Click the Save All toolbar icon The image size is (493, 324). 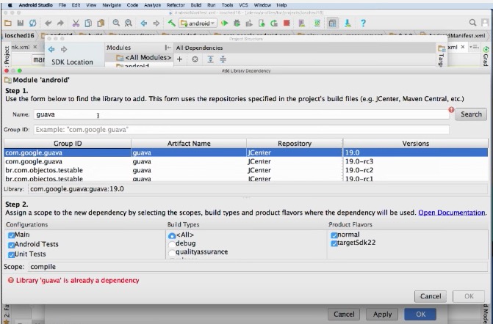click(x=21, y=23)
